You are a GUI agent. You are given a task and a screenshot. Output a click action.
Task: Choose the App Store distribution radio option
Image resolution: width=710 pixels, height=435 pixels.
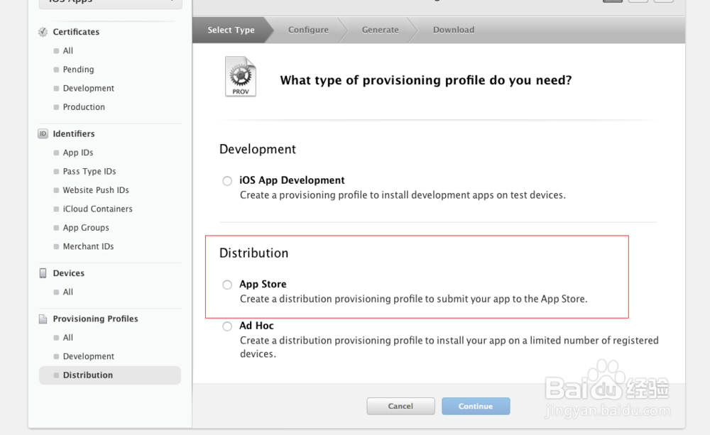point(227,285)
